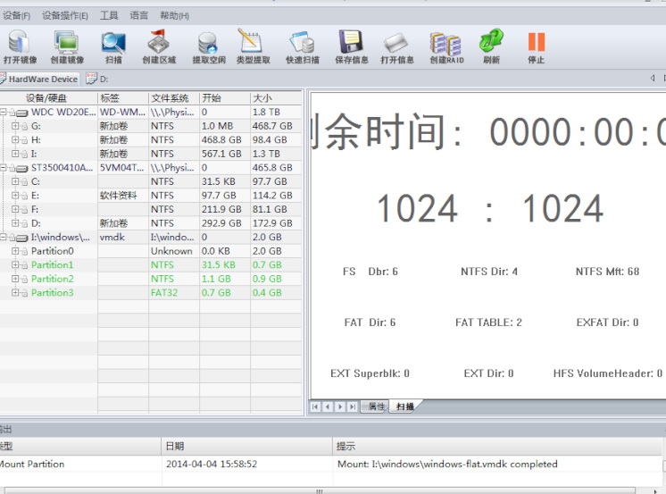Open the 设备操作(E) menu

click(x=65, y=16)
